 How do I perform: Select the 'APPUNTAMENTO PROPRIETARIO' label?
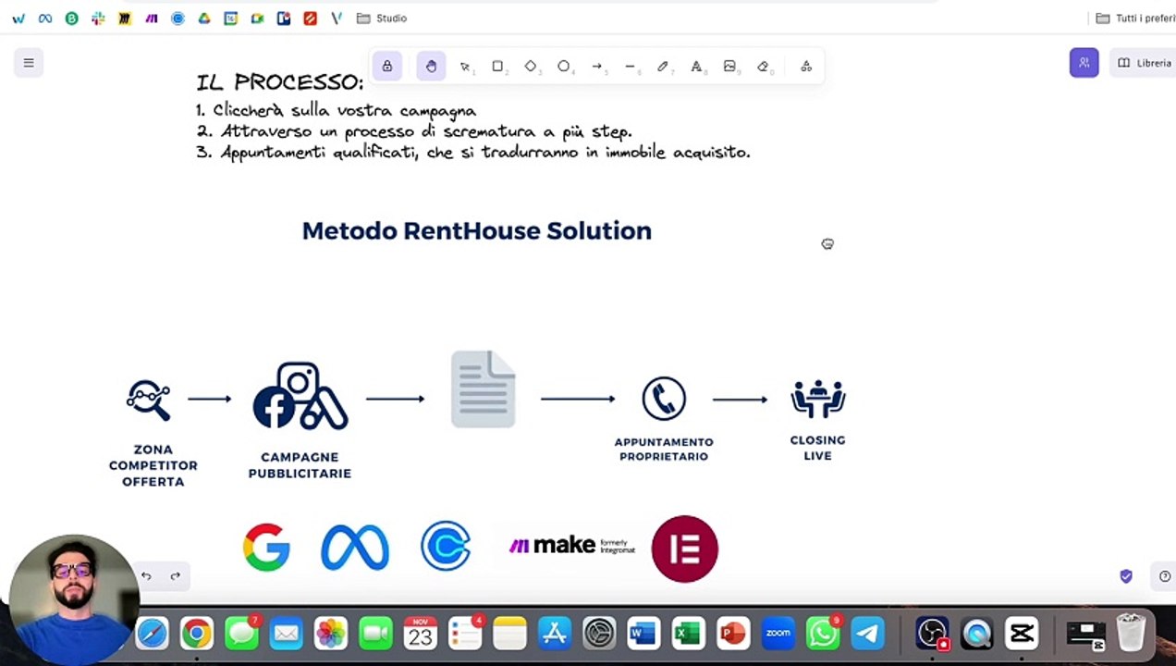(664, 450)
